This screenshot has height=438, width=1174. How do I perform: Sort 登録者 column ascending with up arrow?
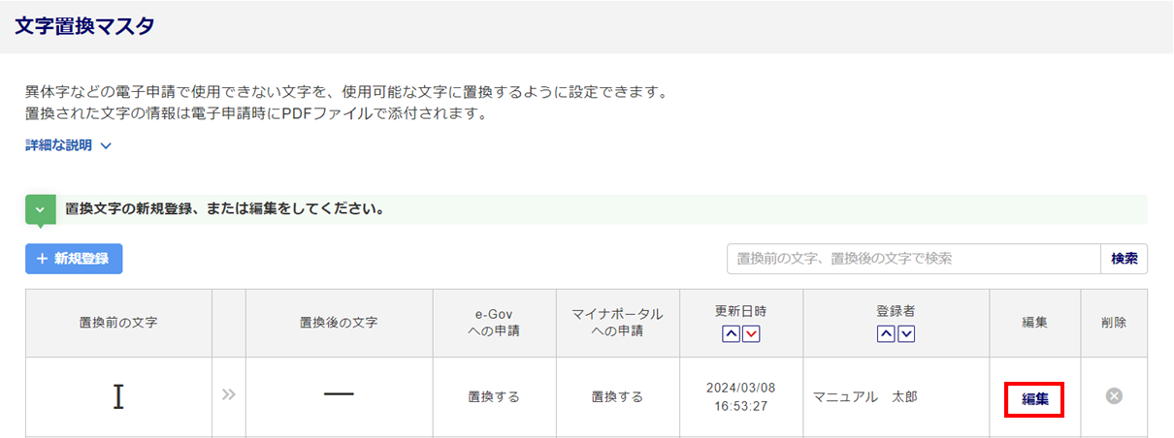coord(886,334)
